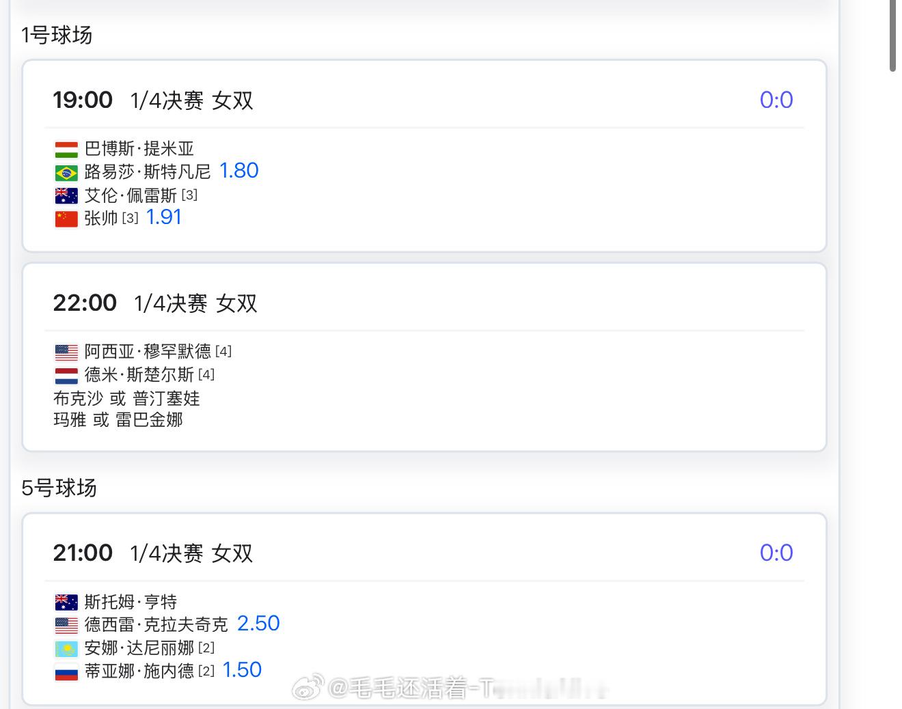Click the vertical scrollbar thumb at right
The image size is (902, 709).
[x=893, y=36]
